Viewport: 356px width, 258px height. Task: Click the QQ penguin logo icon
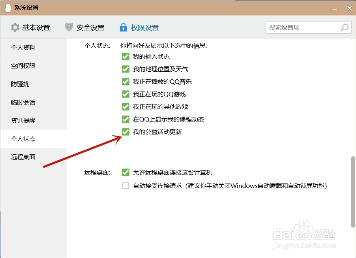pos(8,8)
